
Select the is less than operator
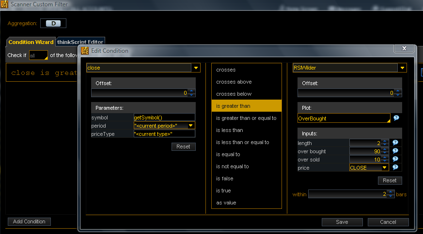tap(247, 130)
